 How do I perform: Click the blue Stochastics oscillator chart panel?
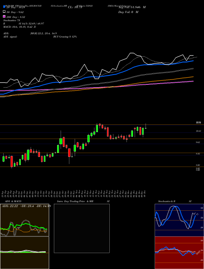coord(179,220)
